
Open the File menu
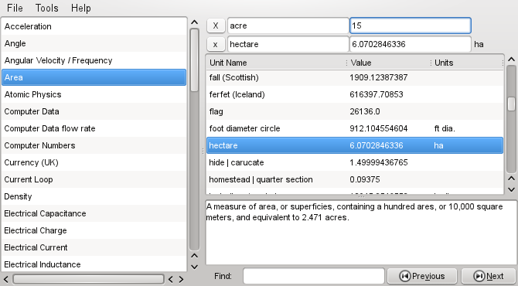click(x=15, y=8)
